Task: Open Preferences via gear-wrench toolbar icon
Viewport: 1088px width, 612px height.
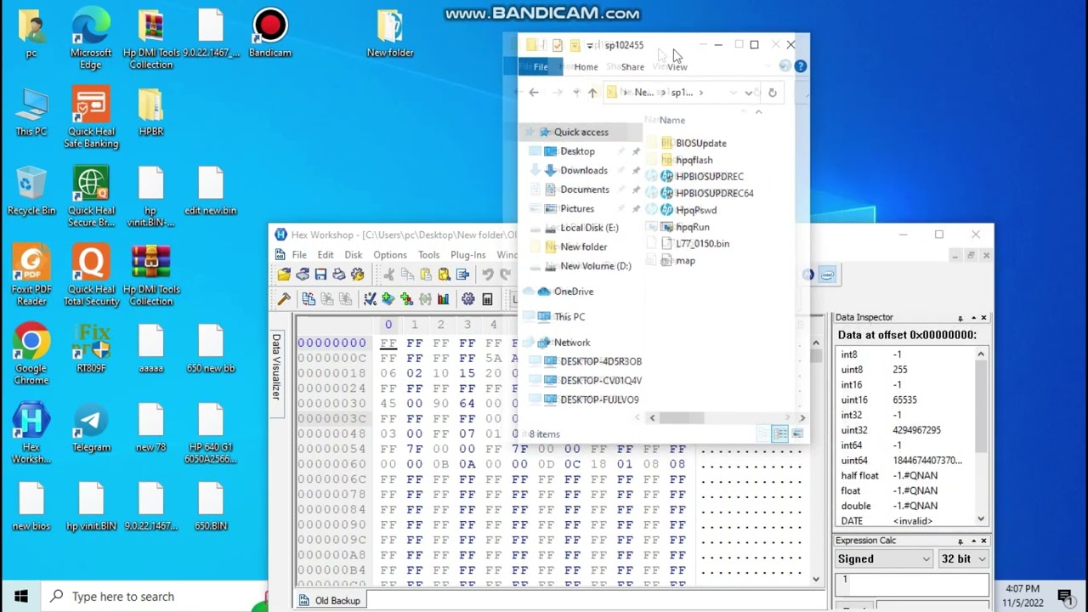Action: click(x=358, y=275)
